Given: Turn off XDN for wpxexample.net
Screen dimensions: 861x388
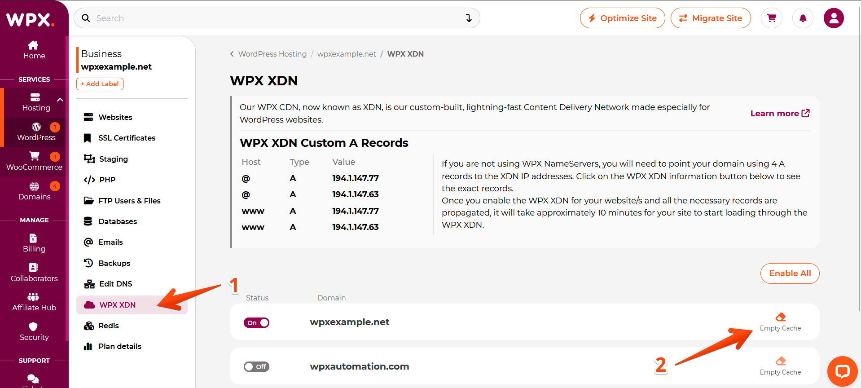Looking at the screenshot, I should point(256,323).
